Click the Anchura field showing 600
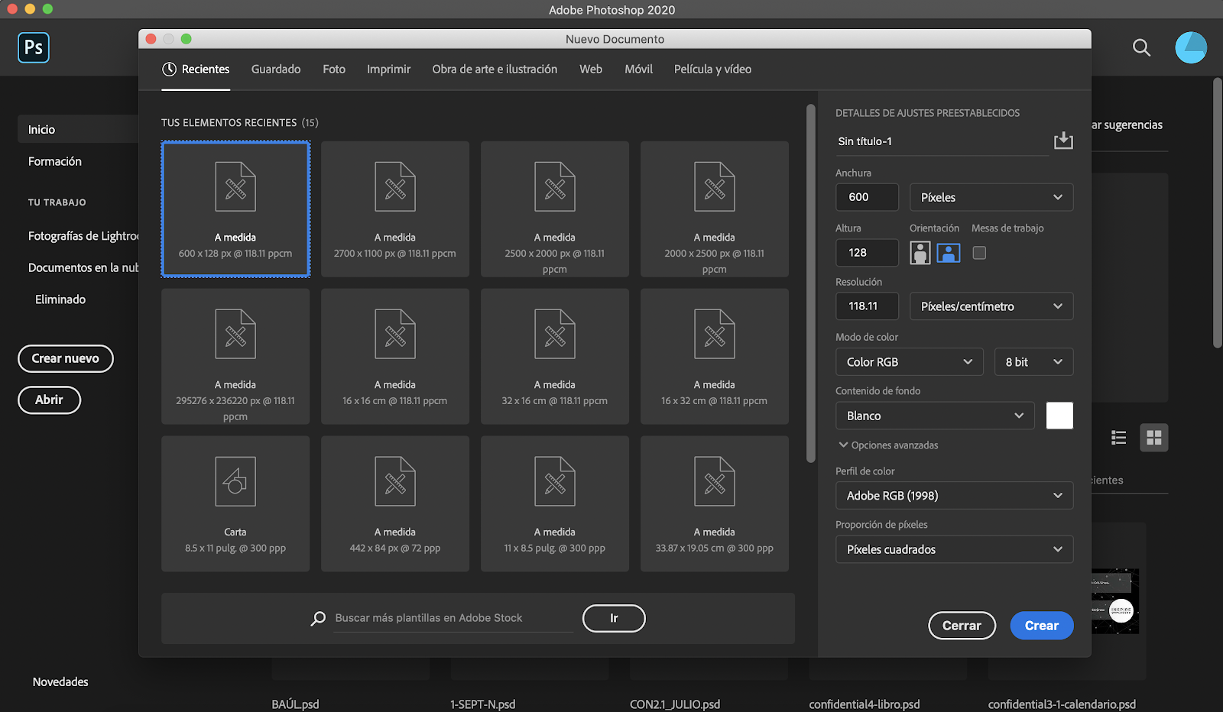This screenshot has width=1223, height=712. pyautogui.click(x=867, y=197)
